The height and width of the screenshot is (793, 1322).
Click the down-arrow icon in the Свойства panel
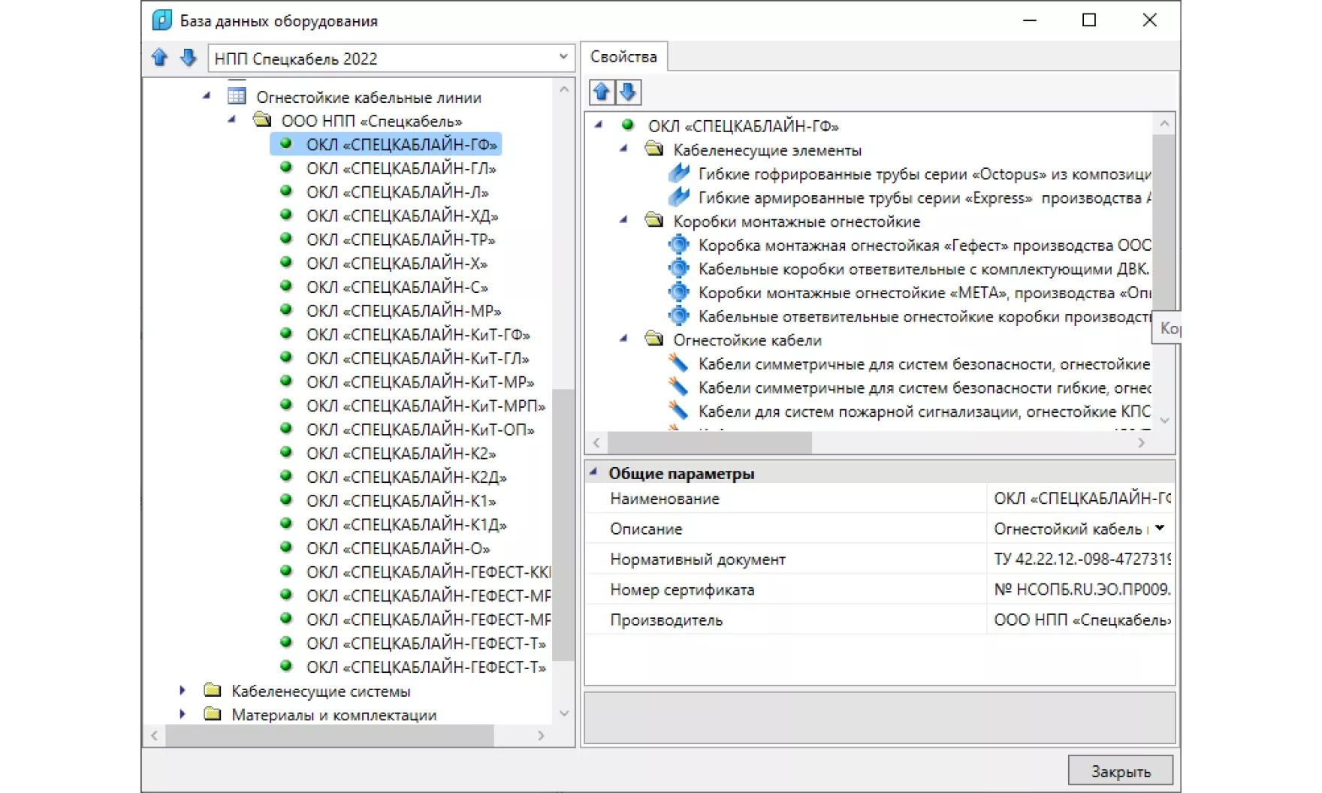click(x=628, y=92)
